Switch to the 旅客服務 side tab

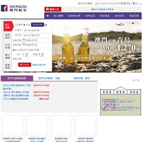(x=7, y=66)
